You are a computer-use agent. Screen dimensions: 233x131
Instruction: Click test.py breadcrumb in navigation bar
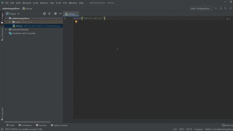27,8
